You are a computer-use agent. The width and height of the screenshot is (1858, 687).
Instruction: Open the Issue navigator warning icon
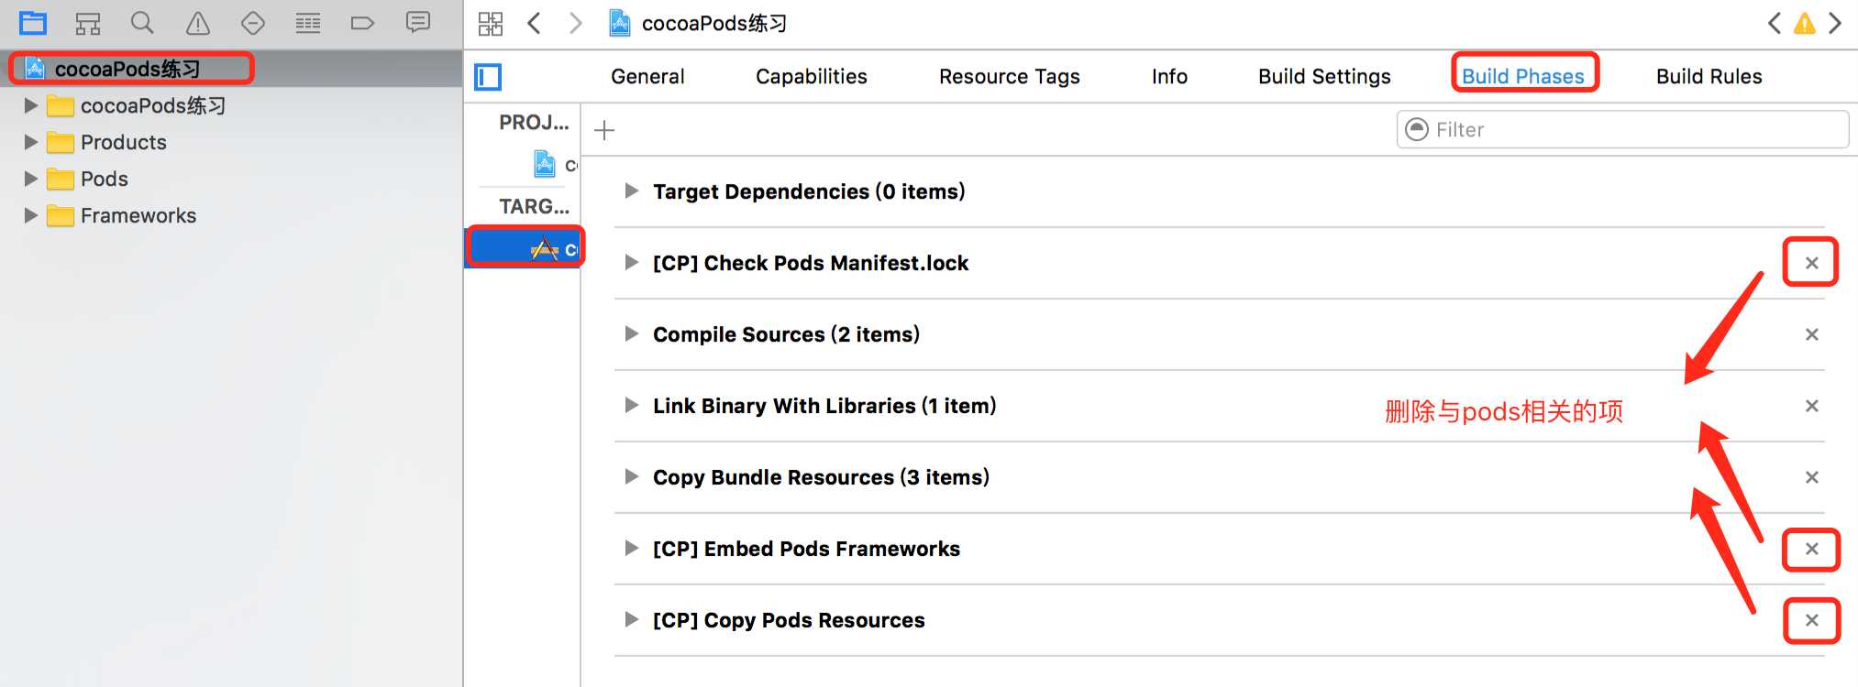coord(198,23)
